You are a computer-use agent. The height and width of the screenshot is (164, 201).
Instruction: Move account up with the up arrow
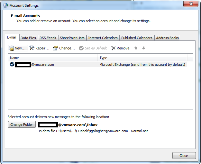point(136,48)
